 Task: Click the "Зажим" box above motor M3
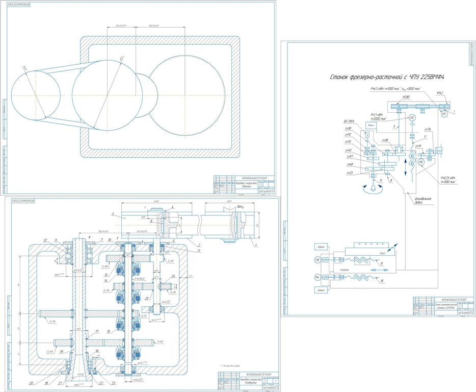click(x=321, y=247)
